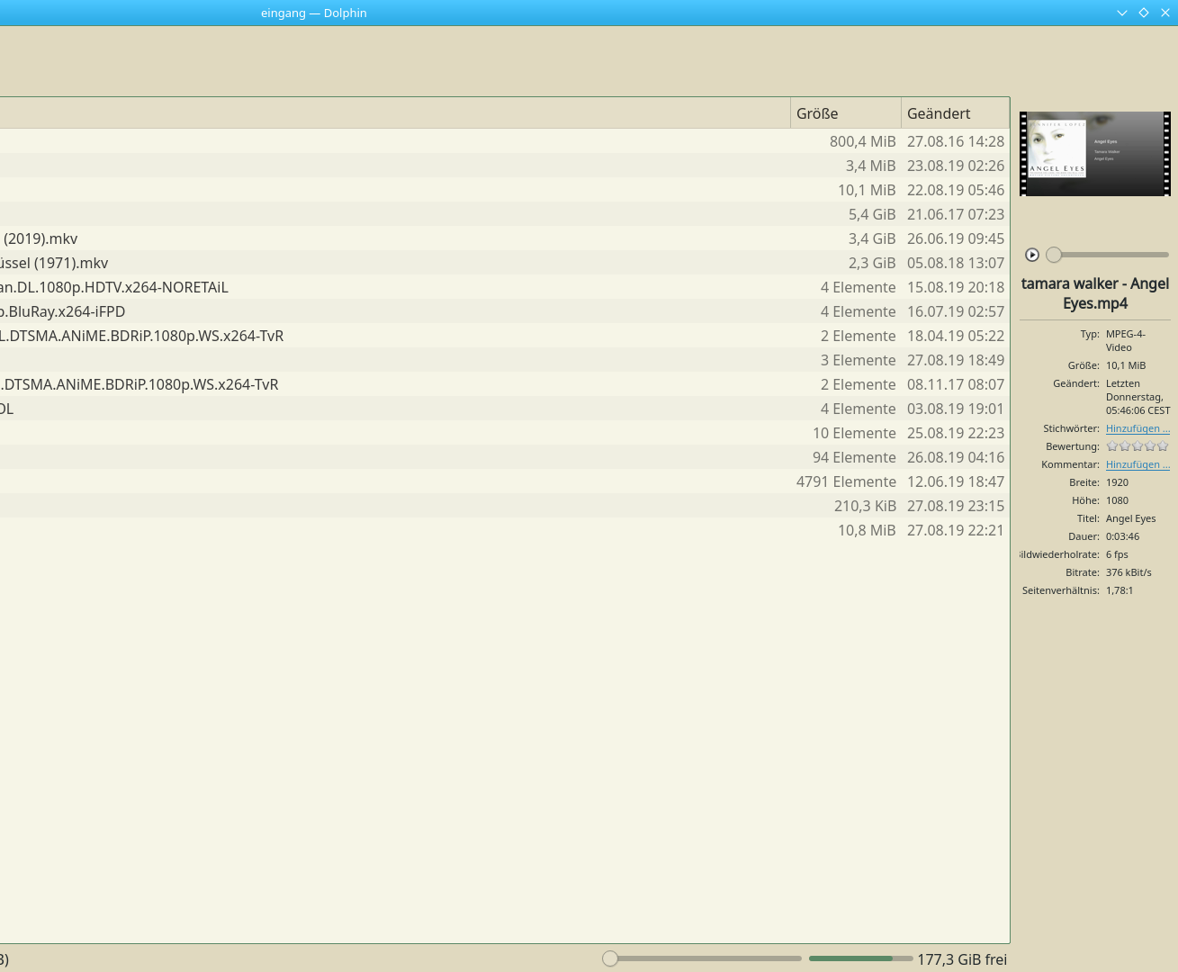Add a comment via Kommentar Hinzufügen link
This screenshot has width=1178, height=972.
click(x=1138, y=464)
